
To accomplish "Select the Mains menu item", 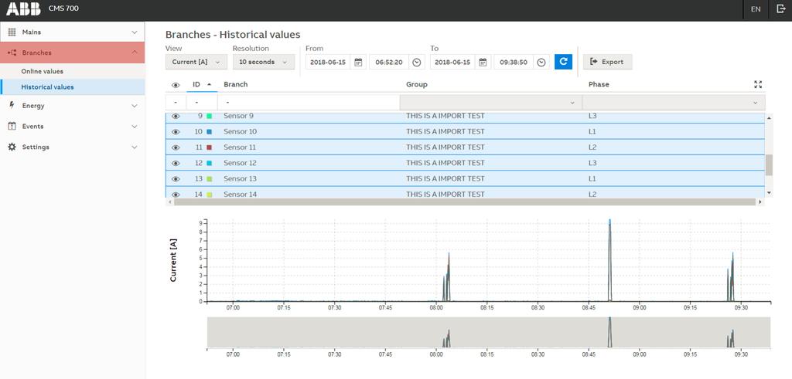I will point(72,32).
